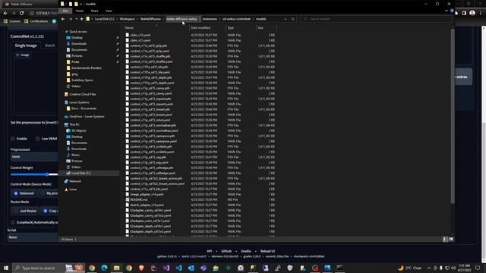Show hidden system tray icons chevron
Image resolution: width=486 pixels, height=273 pixels.
coord(429,268)
